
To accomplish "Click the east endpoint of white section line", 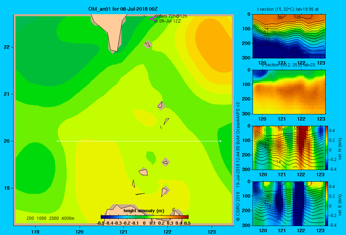I will pyautogui.click(x=221, y=141).
